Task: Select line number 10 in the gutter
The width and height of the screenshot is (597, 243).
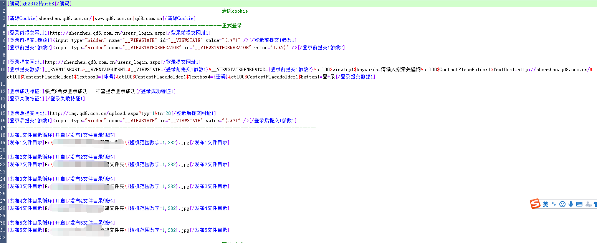Action: click(3, 70)
